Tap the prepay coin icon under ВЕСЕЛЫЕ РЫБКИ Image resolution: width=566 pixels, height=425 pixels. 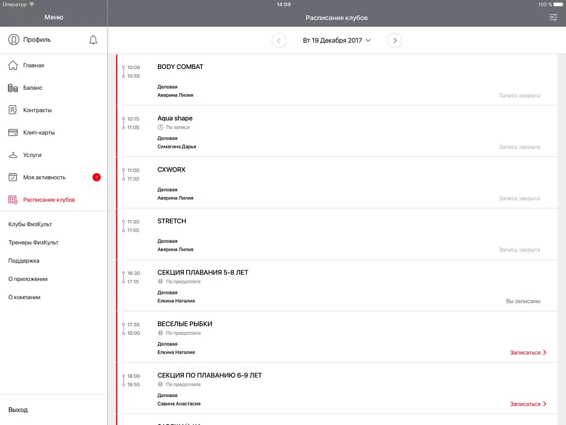160,333
